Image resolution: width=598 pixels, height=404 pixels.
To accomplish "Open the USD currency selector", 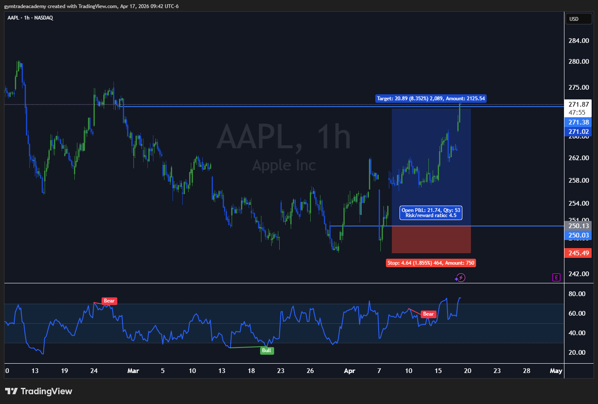I will pyautogui.click(x=578, y=19).
